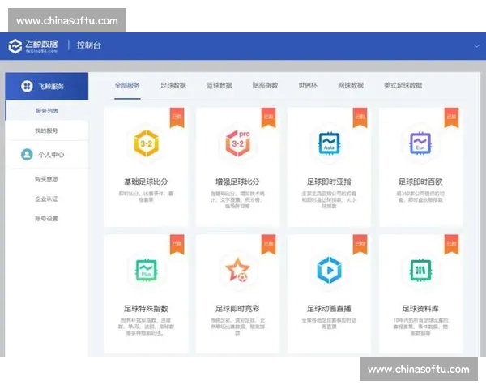Click the green Plus chip icon
486x389 pixels.
click(147, 270)
